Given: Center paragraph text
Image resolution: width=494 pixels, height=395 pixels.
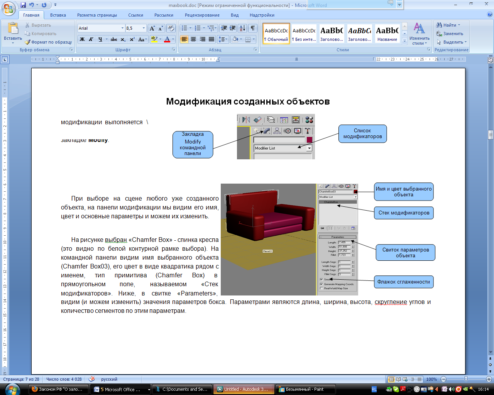Looking at the screenshot, I should pyautogui.click(x=193, y=39).
